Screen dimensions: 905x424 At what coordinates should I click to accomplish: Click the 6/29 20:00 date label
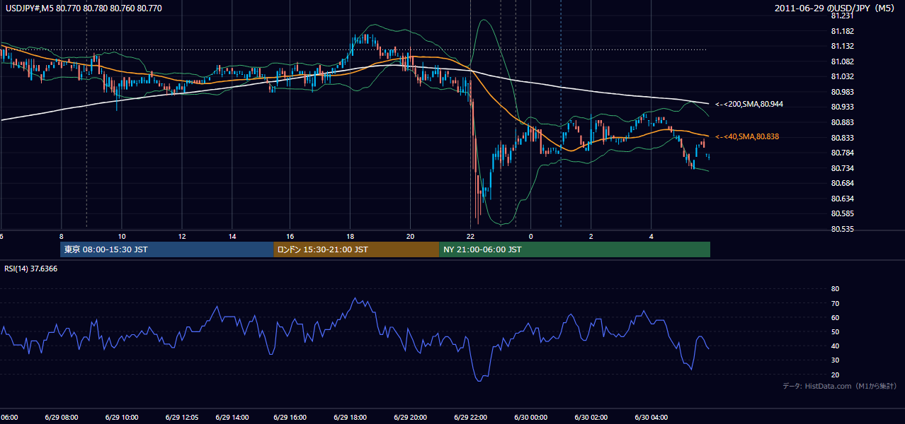coord(410,417)
